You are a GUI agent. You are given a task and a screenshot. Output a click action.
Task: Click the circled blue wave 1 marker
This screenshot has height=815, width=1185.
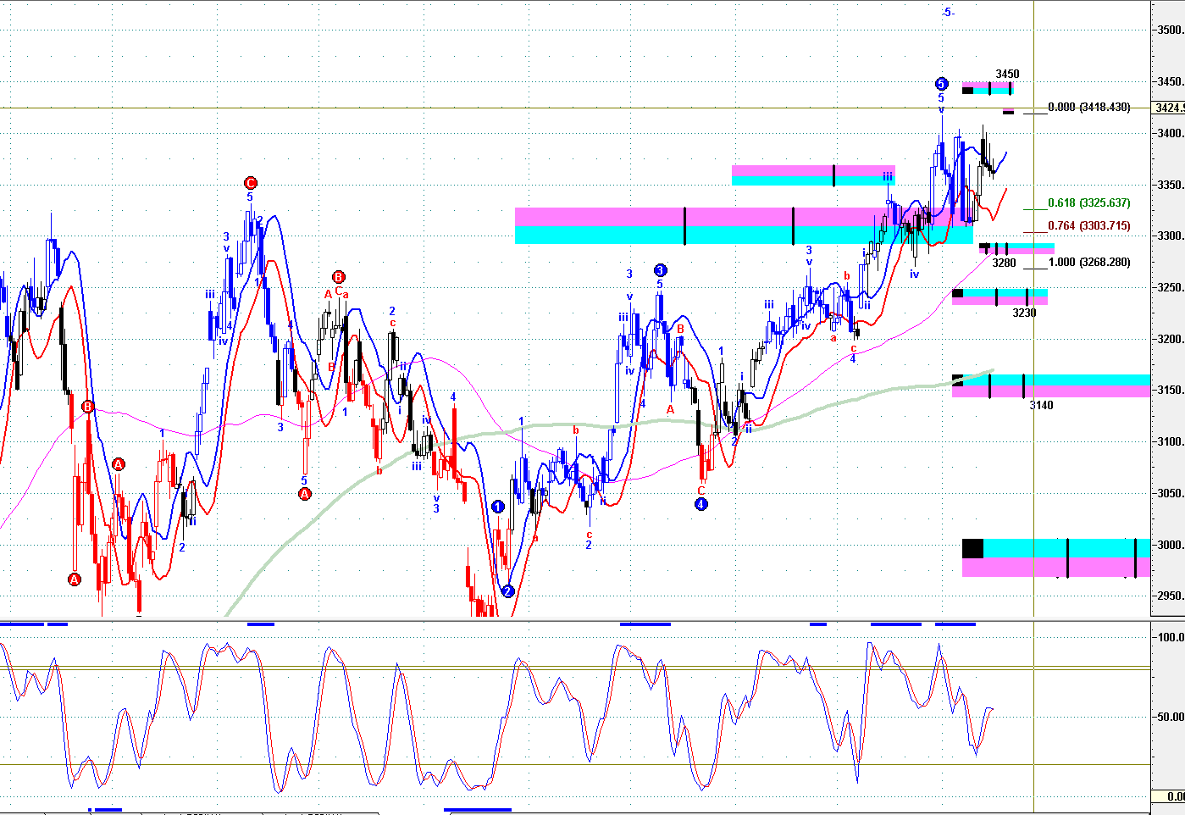point(498,507)
